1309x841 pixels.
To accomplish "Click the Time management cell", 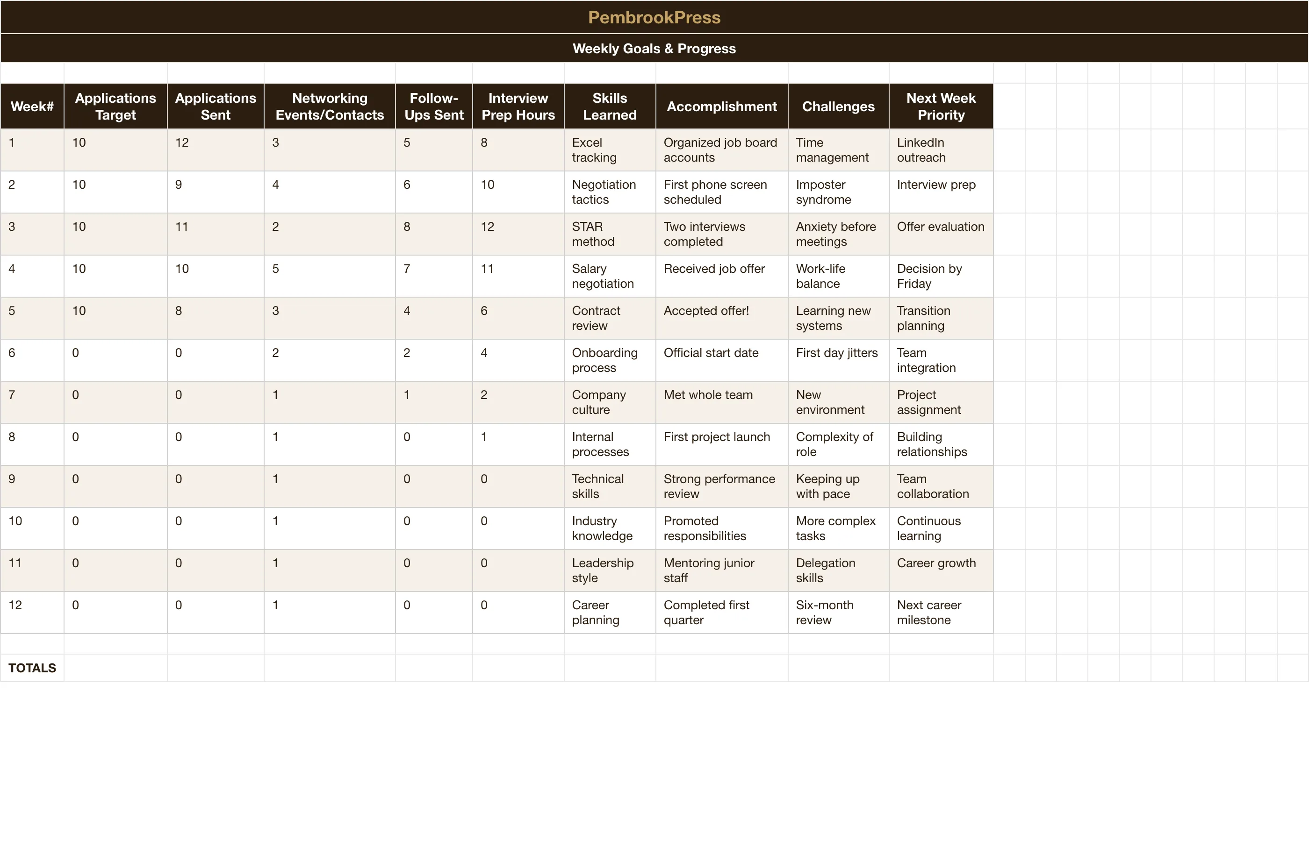I will 838,150.
